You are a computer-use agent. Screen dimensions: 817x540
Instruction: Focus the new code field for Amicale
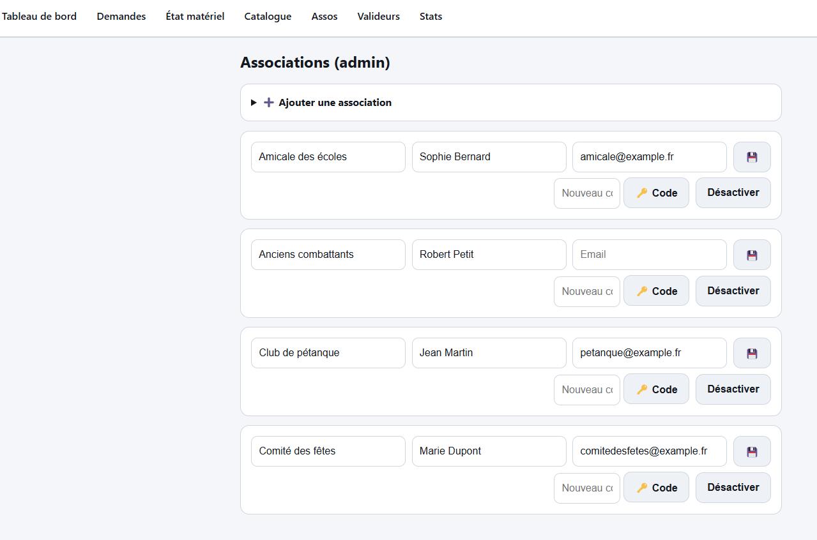click(x=587, y=193)
